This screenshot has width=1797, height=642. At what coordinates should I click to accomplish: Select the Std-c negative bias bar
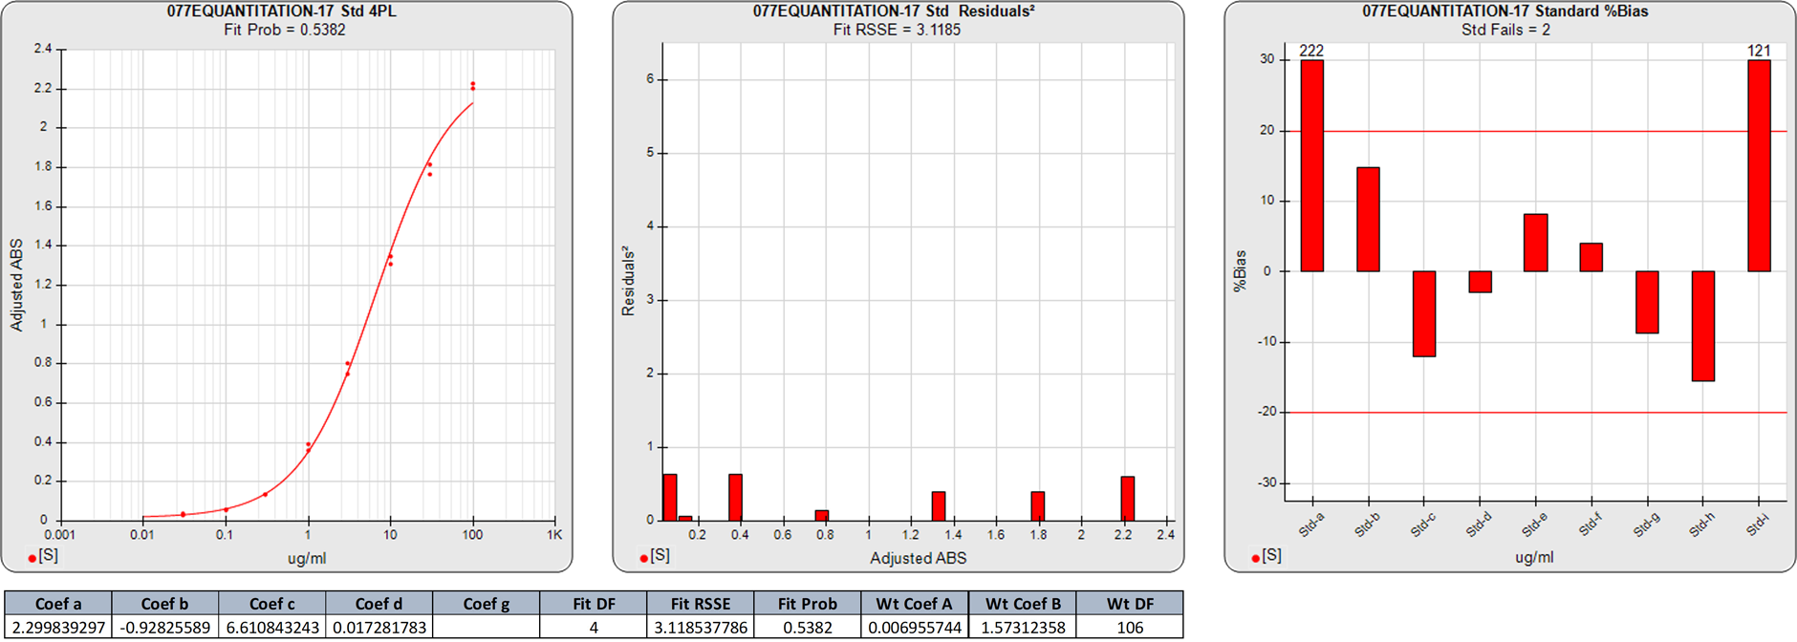(x=1424, y=313)
